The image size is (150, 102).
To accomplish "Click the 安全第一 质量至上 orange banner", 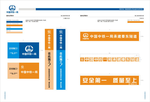I will pyautogui.click(x=110, y=80).
